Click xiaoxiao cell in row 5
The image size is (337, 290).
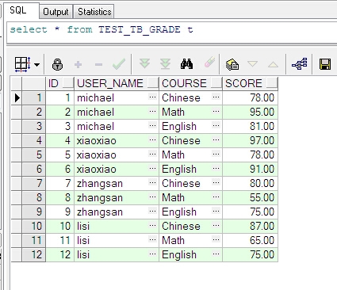[117, 155]
